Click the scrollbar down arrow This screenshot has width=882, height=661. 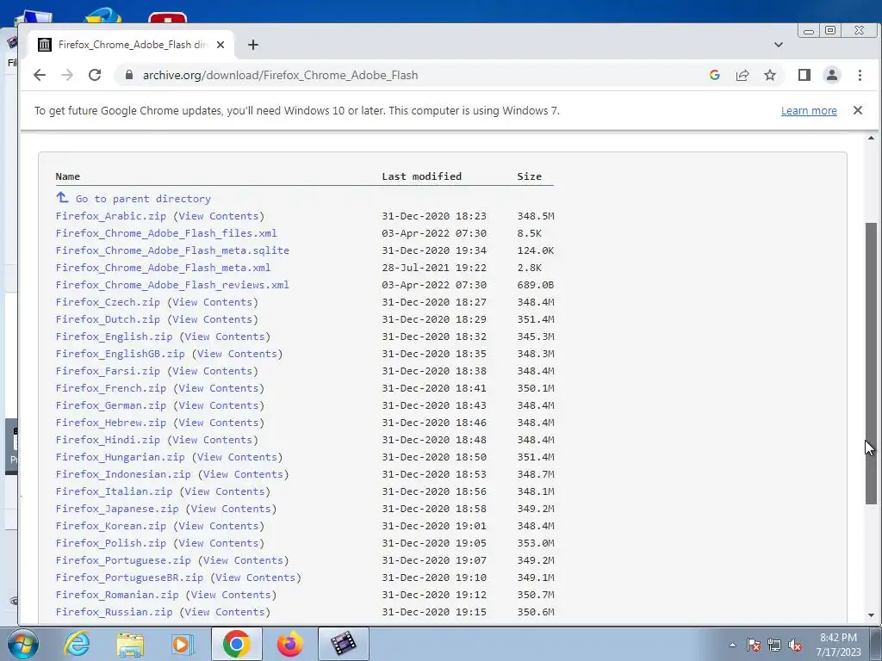[871, 615]
